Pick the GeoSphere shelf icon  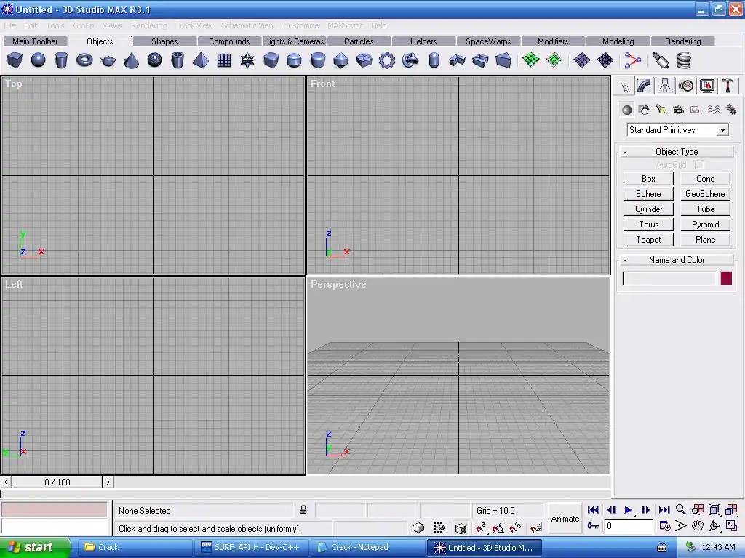tap(154, 60)
